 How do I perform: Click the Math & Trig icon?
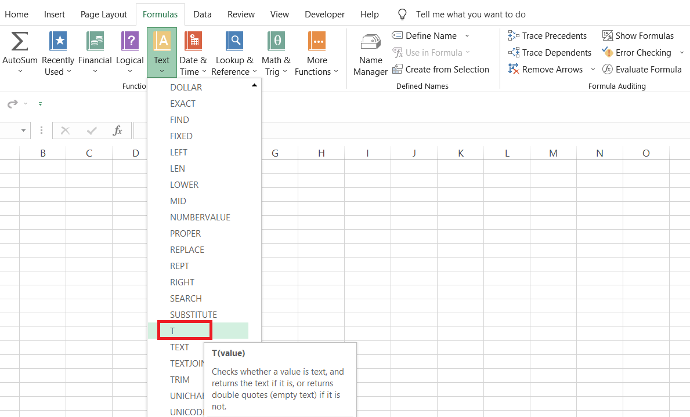(x=276, y=42)
